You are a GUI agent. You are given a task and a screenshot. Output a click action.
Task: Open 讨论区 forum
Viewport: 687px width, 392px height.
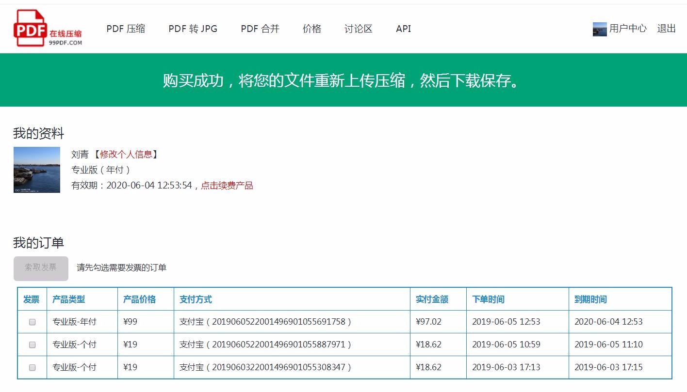(359, 29)
